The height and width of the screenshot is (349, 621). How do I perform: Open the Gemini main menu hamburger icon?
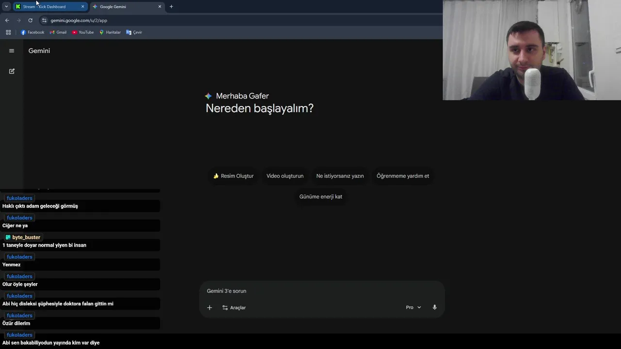12,51
